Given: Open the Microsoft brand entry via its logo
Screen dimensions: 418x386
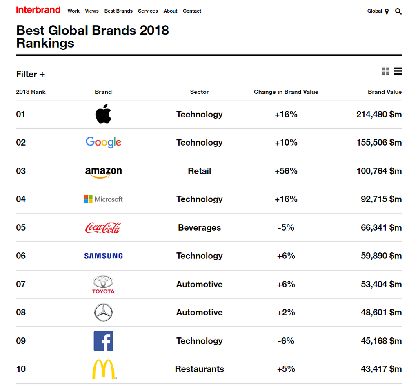Looking at the screenshot, I should [x=103, y=199].
